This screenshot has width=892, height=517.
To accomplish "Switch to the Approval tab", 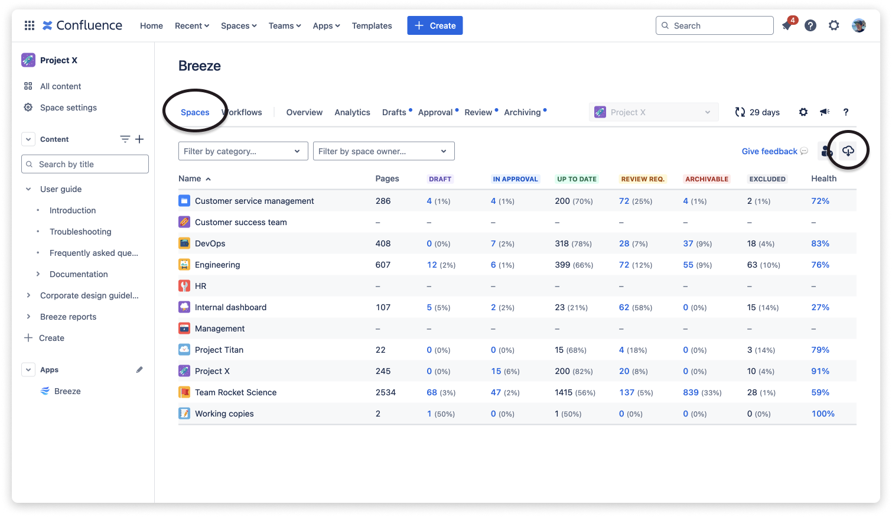I will tap(435, 112).
